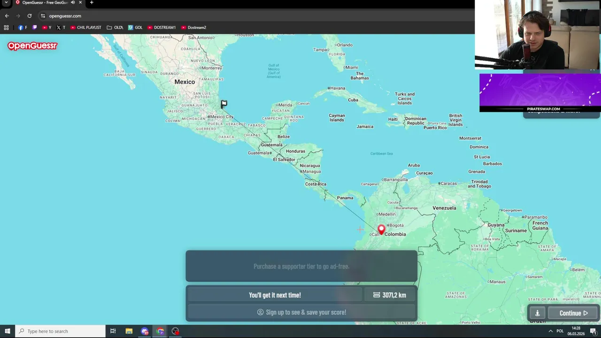Open File Explorer from taskbar
This screenshot has height=338, width=601.
pos(129,331)
